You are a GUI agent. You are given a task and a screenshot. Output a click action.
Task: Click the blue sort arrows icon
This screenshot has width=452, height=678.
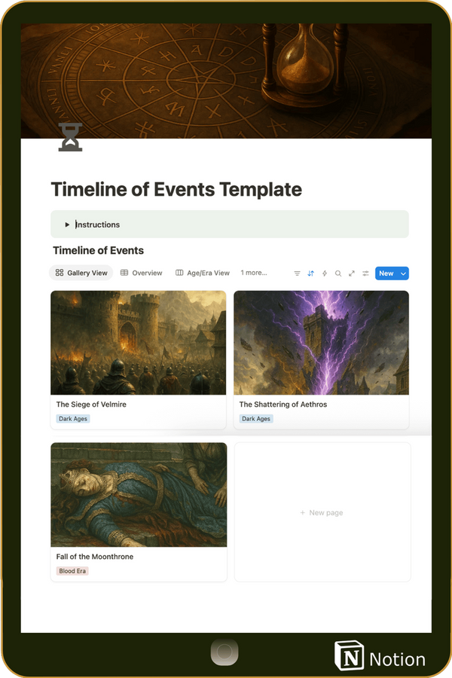coord(311,273)
